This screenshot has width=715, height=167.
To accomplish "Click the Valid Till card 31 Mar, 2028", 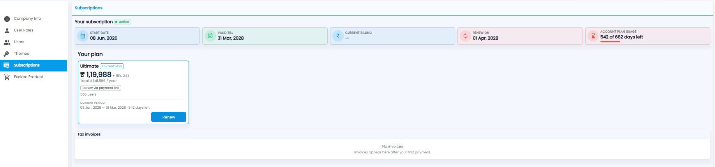I will (265, 36).
